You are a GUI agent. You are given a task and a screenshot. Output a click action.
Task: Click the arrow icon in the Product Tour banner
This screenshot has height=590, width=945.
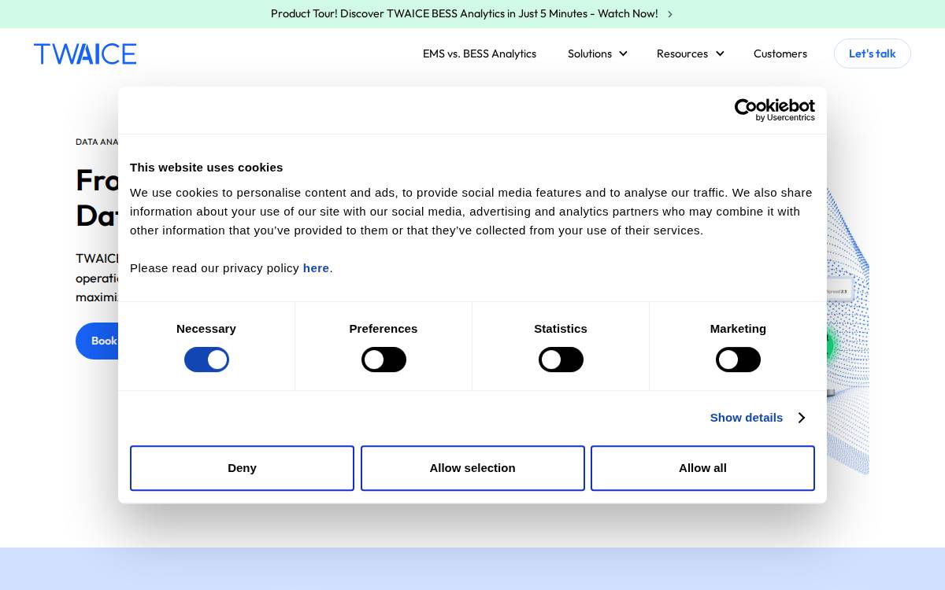point(670,14)
